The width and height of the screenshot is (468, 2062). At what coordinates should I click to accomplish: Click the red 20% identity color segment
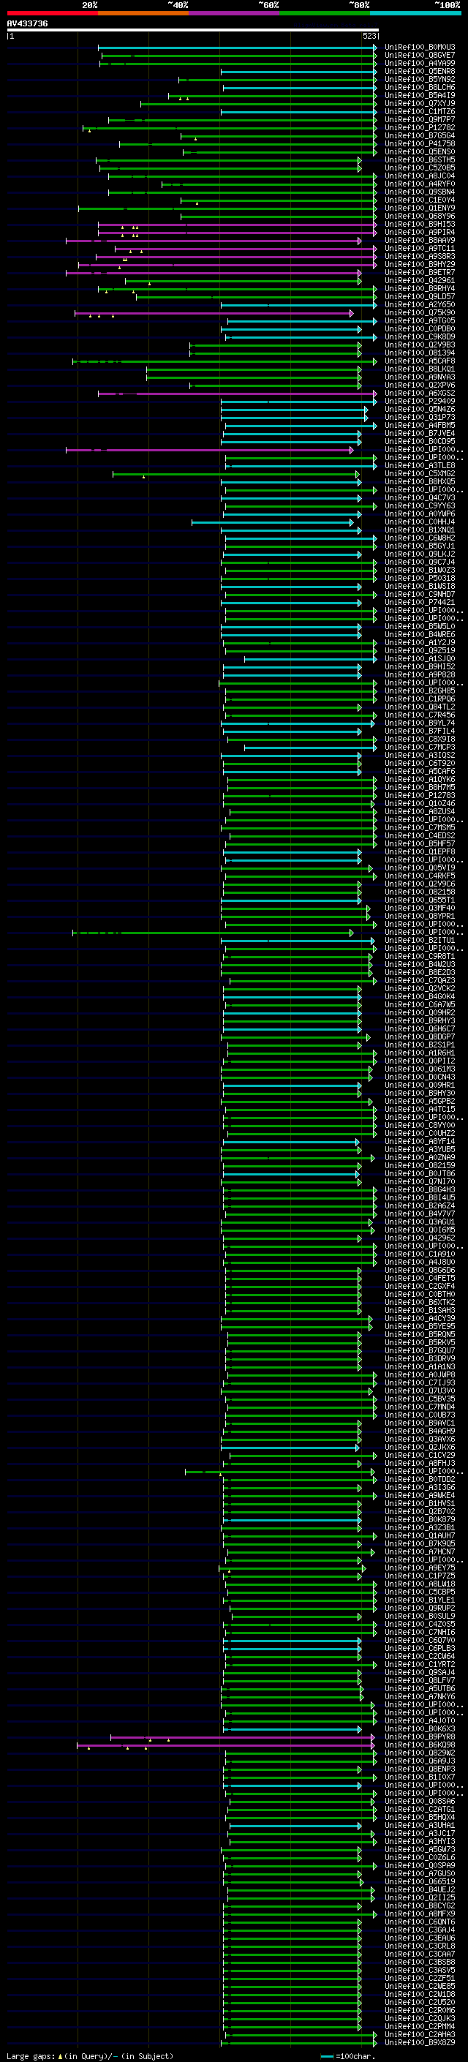coord(53,13)
